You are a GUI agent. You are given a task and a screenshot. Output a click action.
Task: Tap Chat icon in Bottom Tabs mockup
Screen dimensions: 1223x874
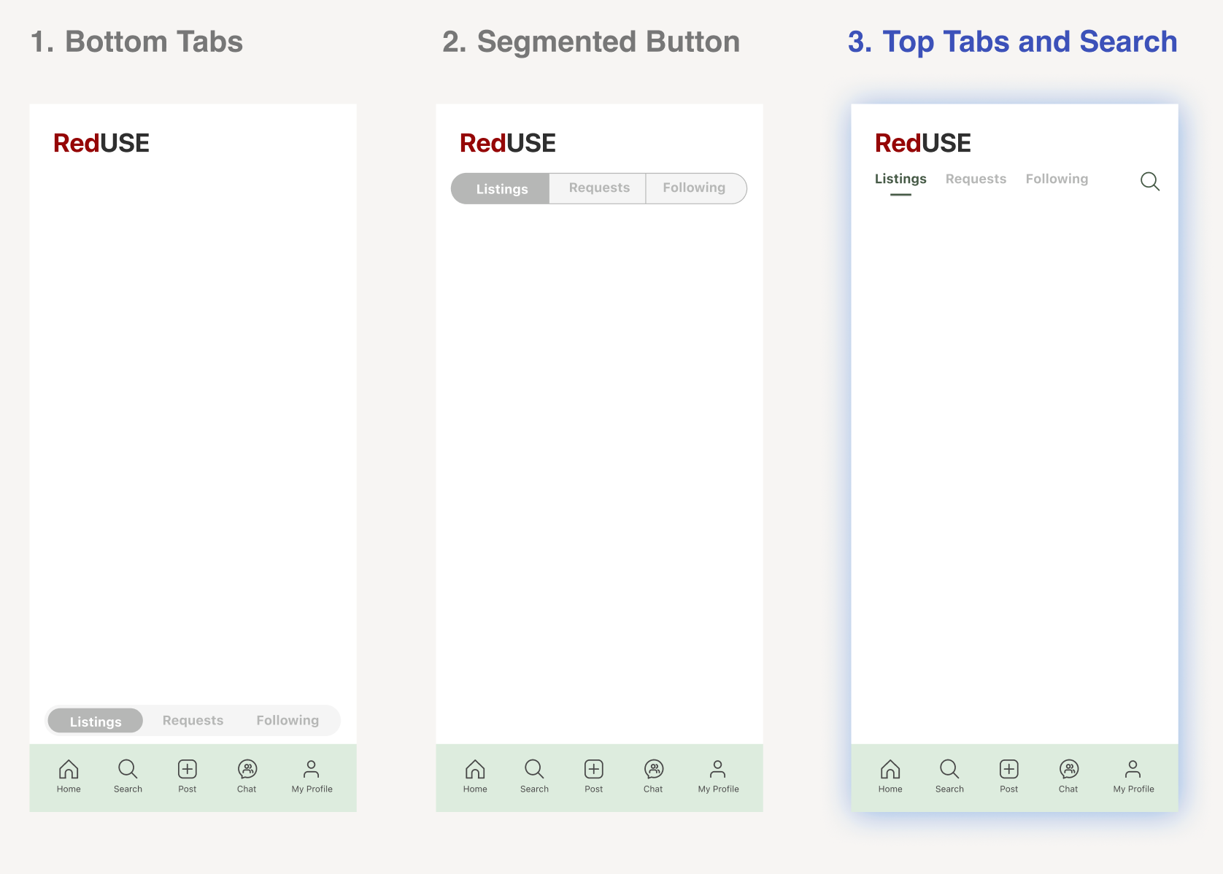pos(247,770)
